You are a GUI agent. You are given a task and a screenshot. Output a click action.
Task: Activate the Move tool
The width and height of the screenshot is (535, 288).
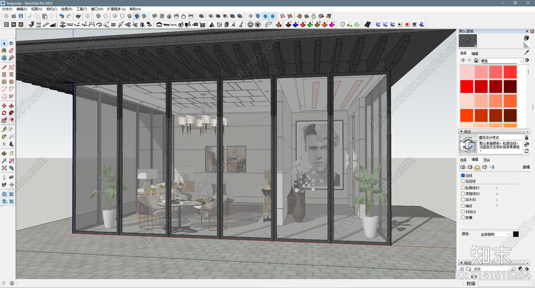[x=4, y=106]
